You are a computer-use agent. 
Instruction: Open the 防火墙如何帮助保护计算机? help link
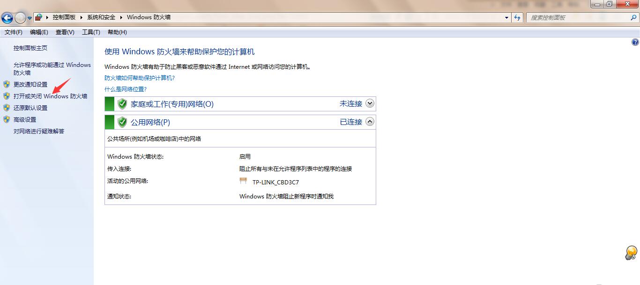140,78
